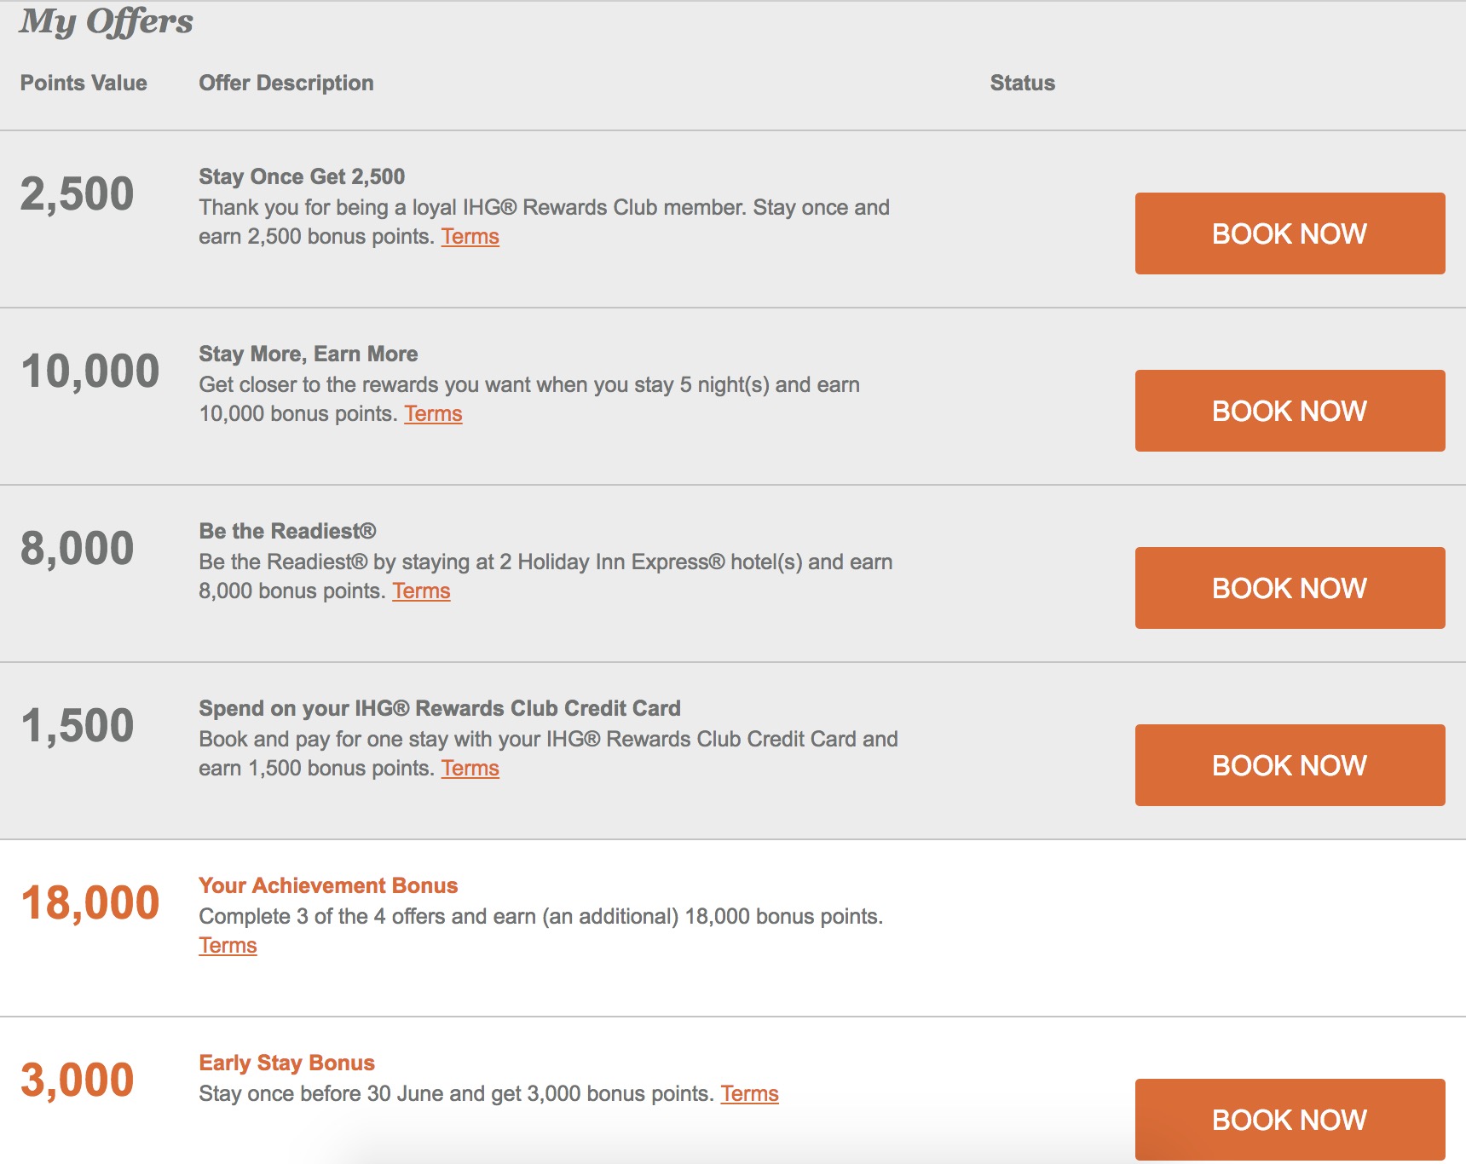Click Book Now for IHG Credit Card offer
This screenshot has height=1164, width=1466.
(1289, 765)
